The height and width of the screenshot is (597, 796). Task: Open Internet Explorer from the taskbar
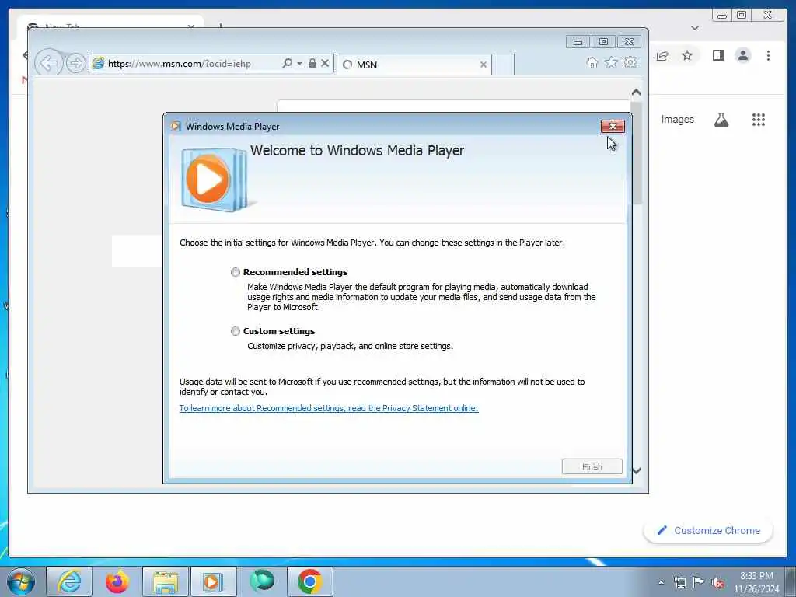click(69, 581)
